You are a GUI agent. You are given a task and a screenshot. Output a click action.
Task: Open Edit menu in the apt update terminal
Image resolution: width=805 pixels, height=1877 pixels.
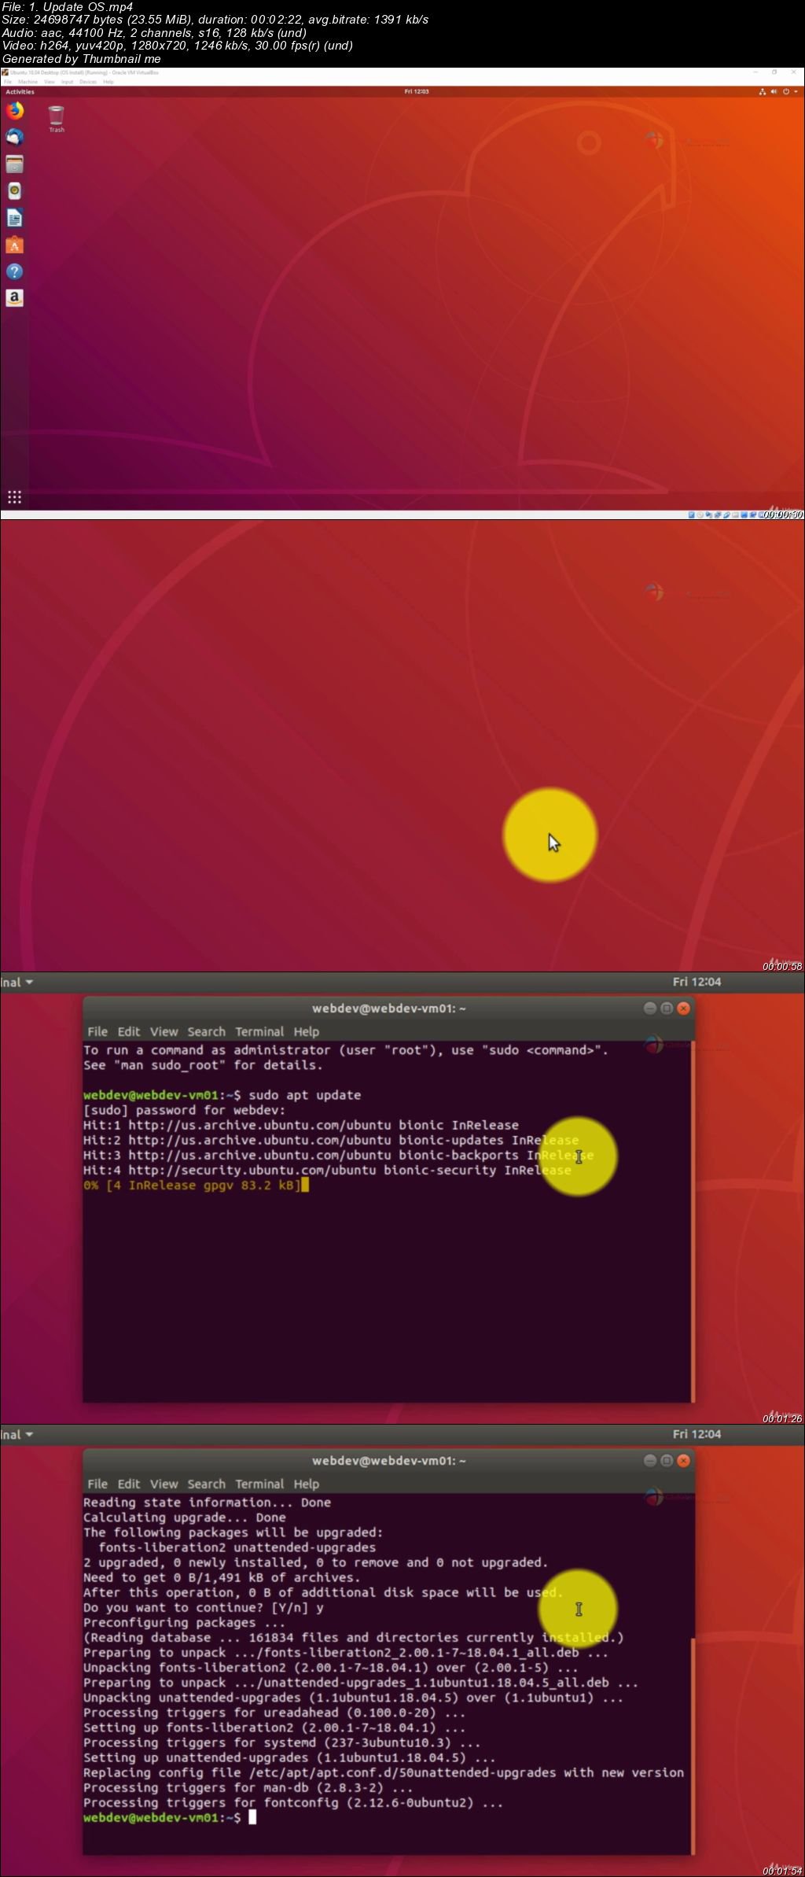[129, 1031]
